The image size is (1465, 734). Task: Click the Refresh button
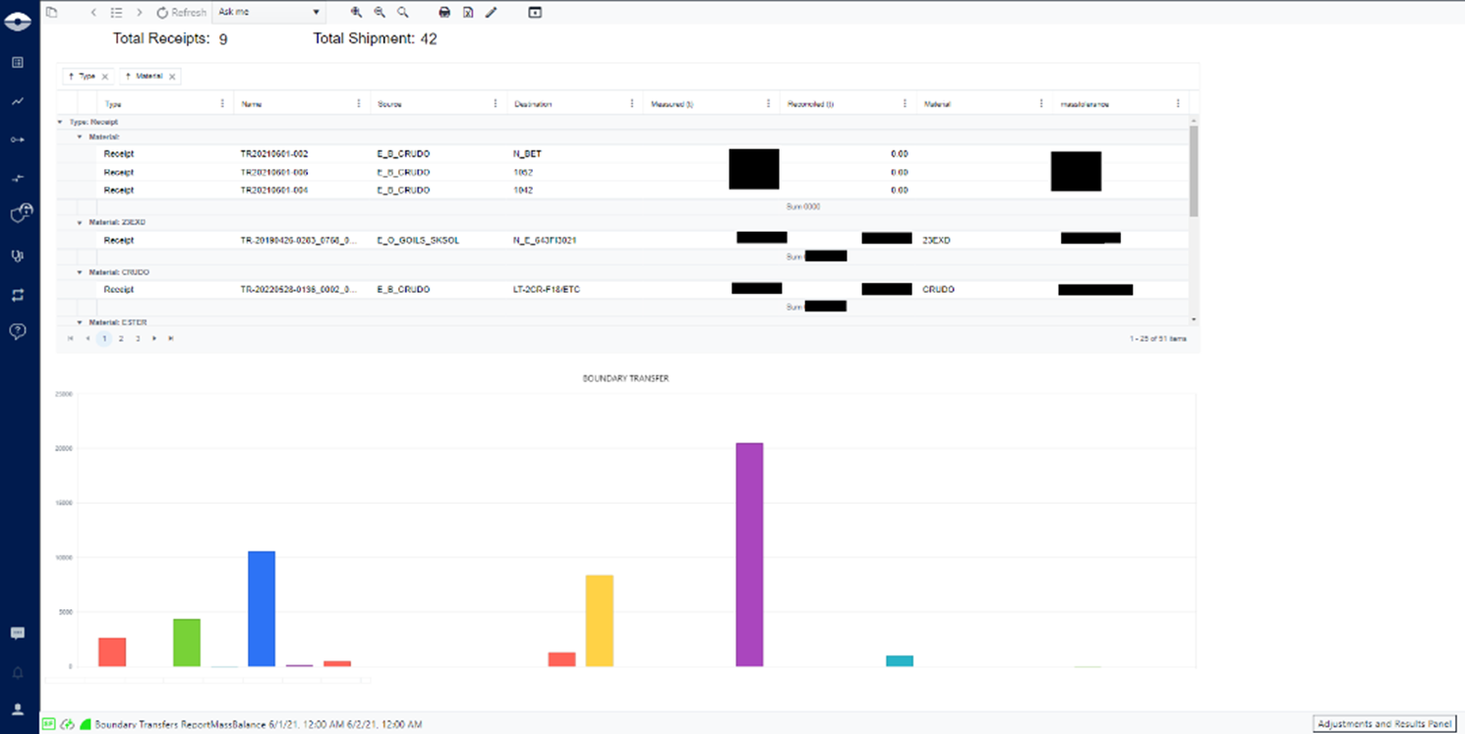coord(181,13)
